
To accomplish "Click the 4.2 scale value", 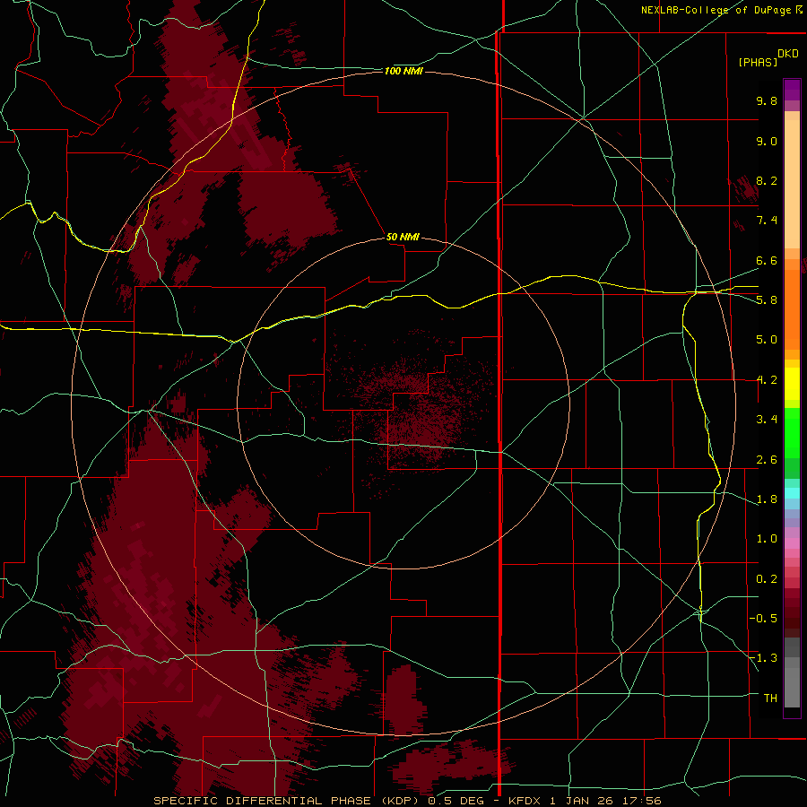I will (767, 380).
